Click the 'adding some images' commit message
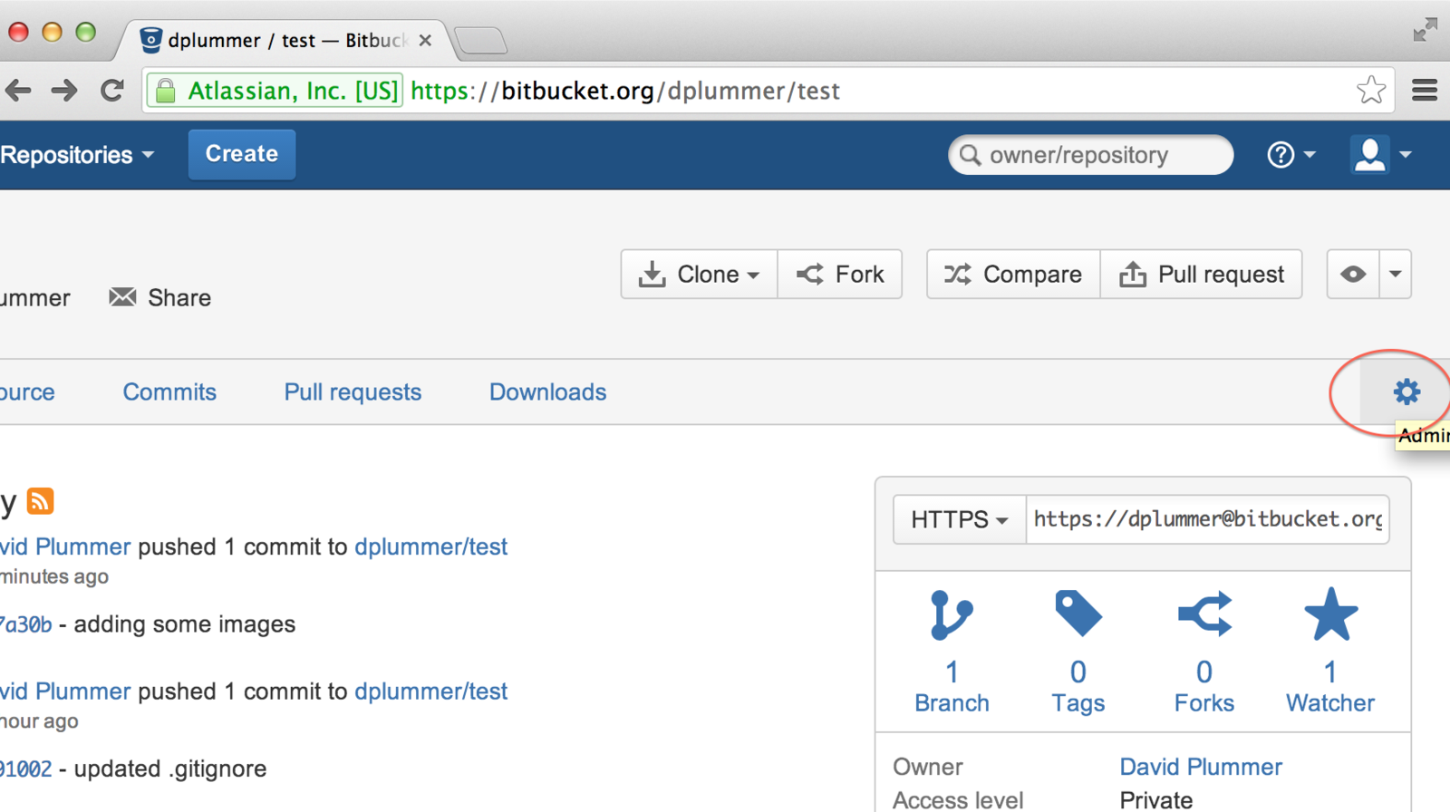The width and height of the screenshot is (1450, 812). pyautogui.click(x=185, y=624)
